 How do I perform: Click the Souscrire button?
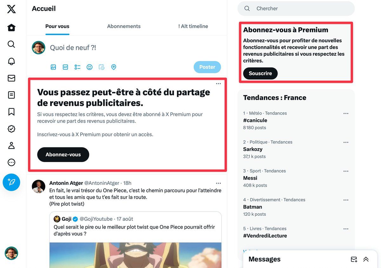pyautogui.click(x=260, y=73)
